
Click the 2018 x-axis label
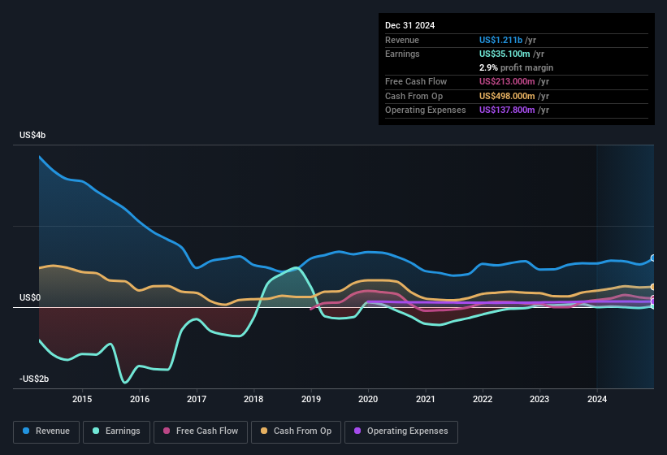(253, 399)
